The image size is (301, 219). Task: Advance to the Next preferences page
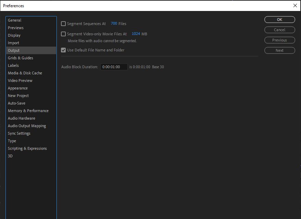(x=279, y=50)
